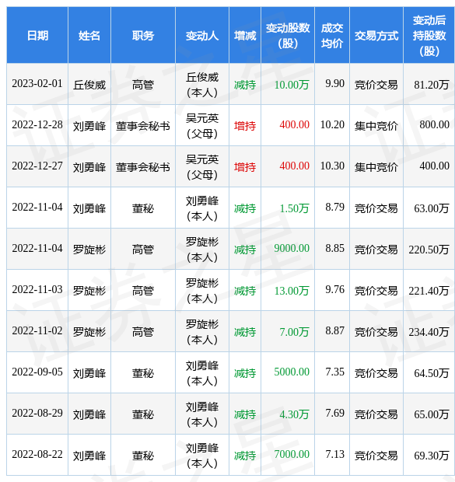This screenshot has height=482, width=455.
Task: Click the 64.50万 holding value
Action: click(x=432, y=373)
